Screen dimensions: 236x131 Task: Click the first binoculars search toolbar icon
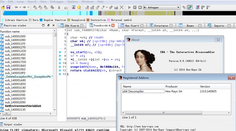click(x=35, y=7)
